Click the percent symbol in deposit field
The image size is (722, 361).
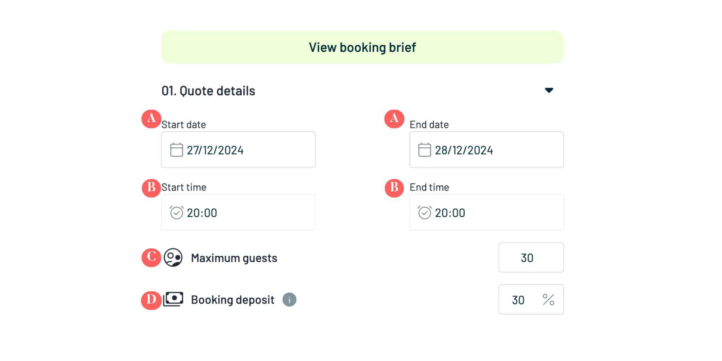[x=548, y=300]
